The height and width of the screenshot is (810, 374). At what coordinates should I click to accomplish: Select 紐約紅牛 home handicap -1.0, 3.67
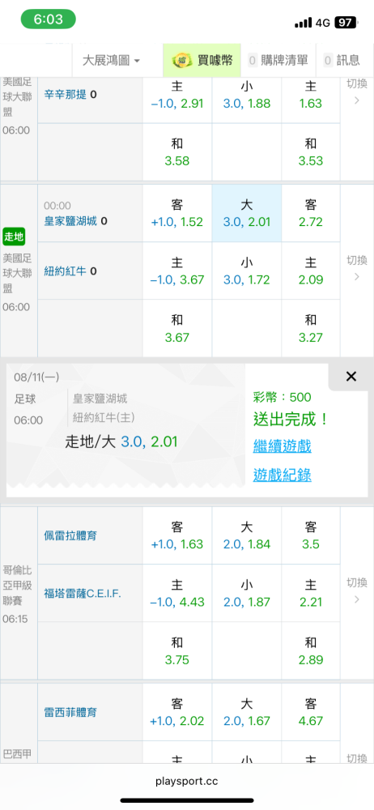(x=177, y=271)
